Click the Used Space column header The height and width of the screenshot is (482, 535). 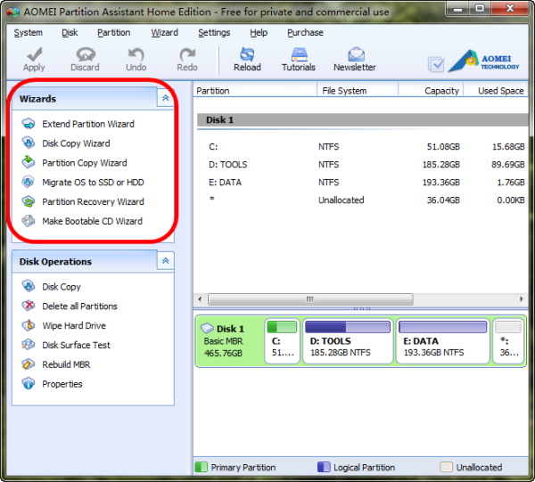(496, 91)
